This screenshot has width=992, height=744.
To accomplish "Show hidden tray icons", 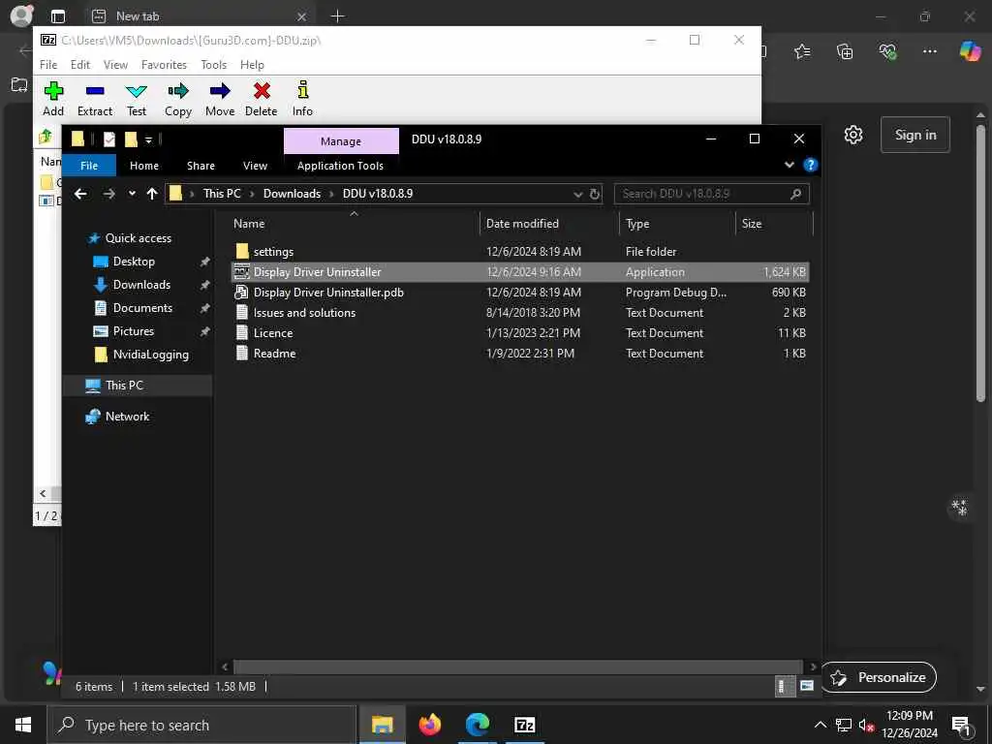I will pyautogui.click(x=820, y=725).
